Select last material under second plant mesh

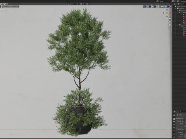[x=184, y=35]
